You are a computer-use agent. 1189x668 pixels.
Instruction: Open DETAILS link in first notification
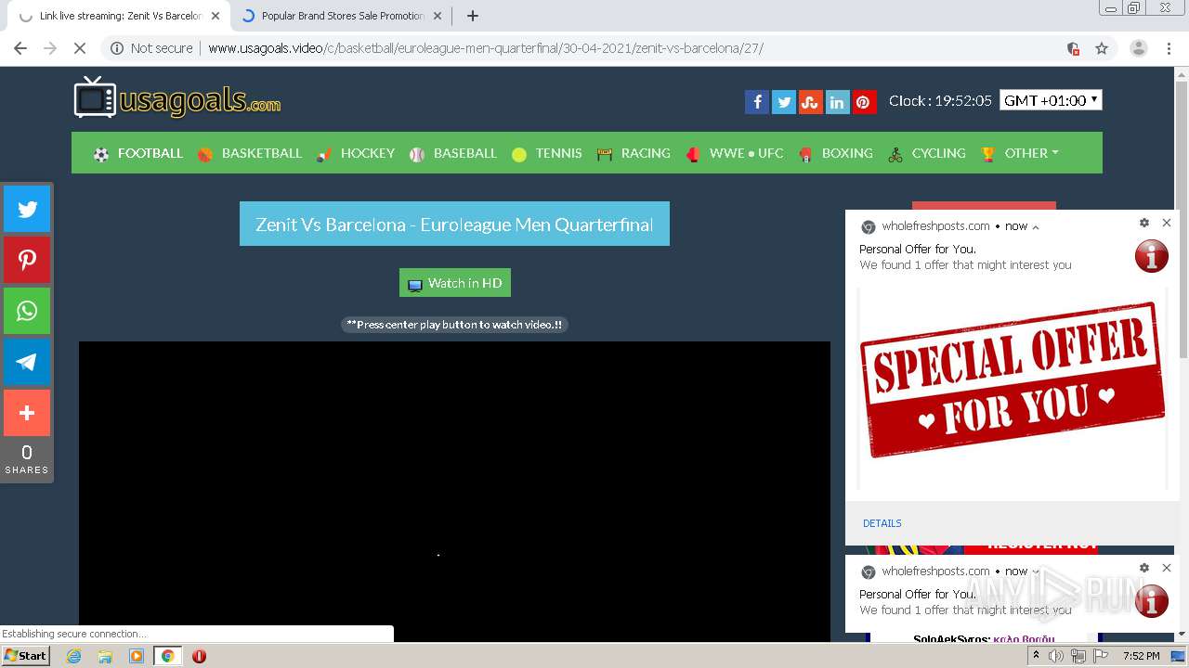[882, 523]
